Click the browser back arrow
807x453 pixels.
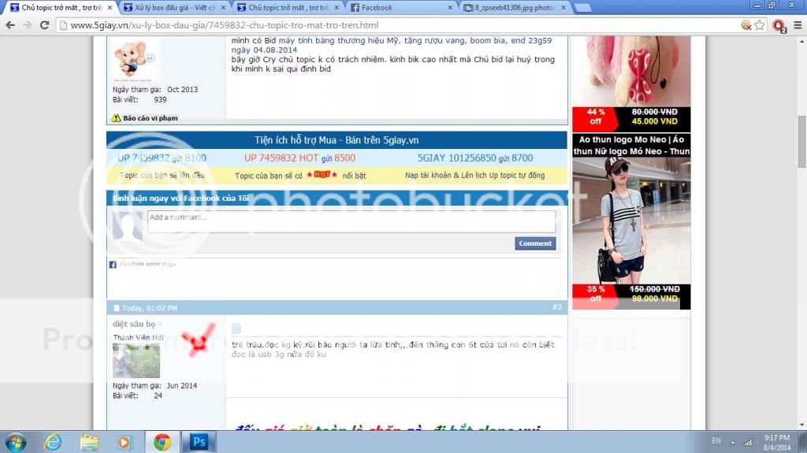10,25
